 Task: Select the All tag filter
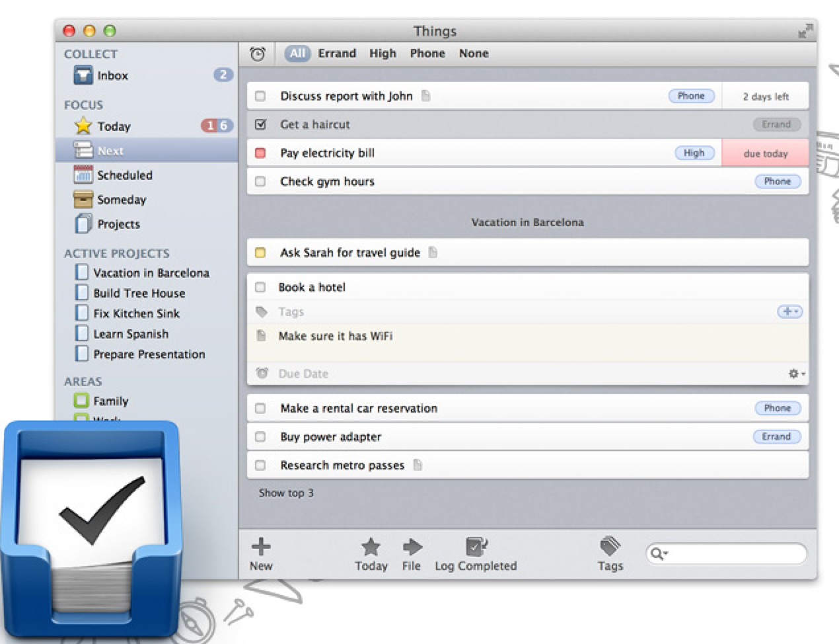tap(298, 54)
